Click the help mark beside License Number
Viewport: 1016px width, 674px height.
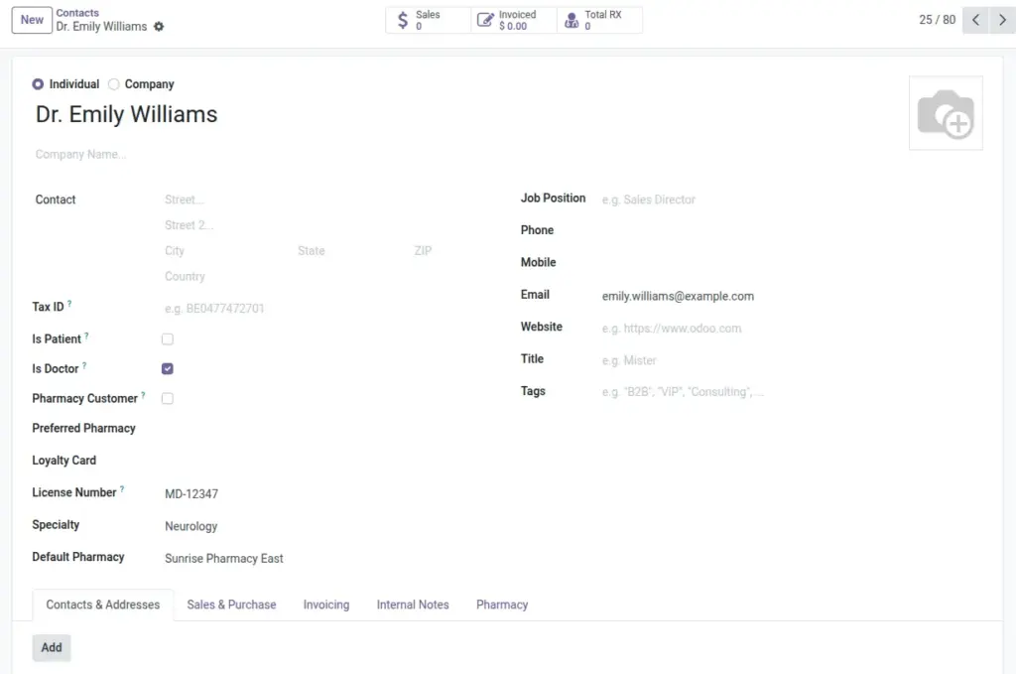pos(122,489)
